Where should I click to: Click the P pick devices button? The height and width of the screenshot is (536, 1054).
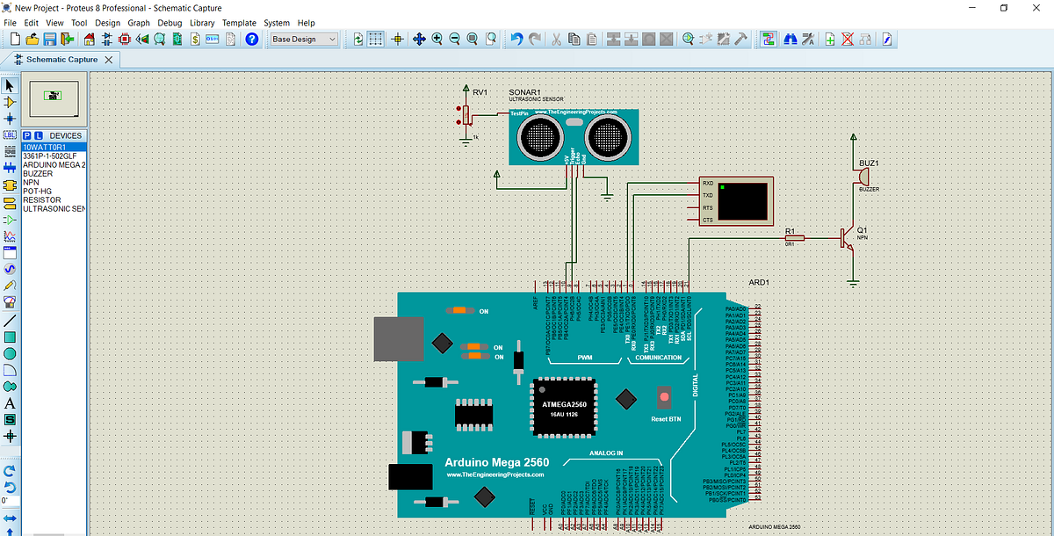[27, 135]
